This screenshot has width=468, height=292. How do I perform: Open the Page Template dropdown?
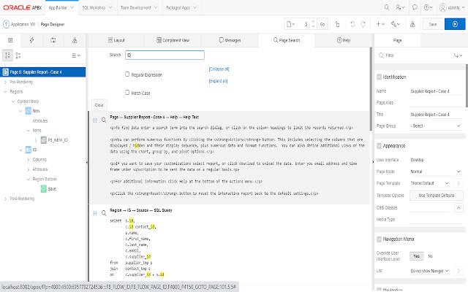tap(430, 183)
